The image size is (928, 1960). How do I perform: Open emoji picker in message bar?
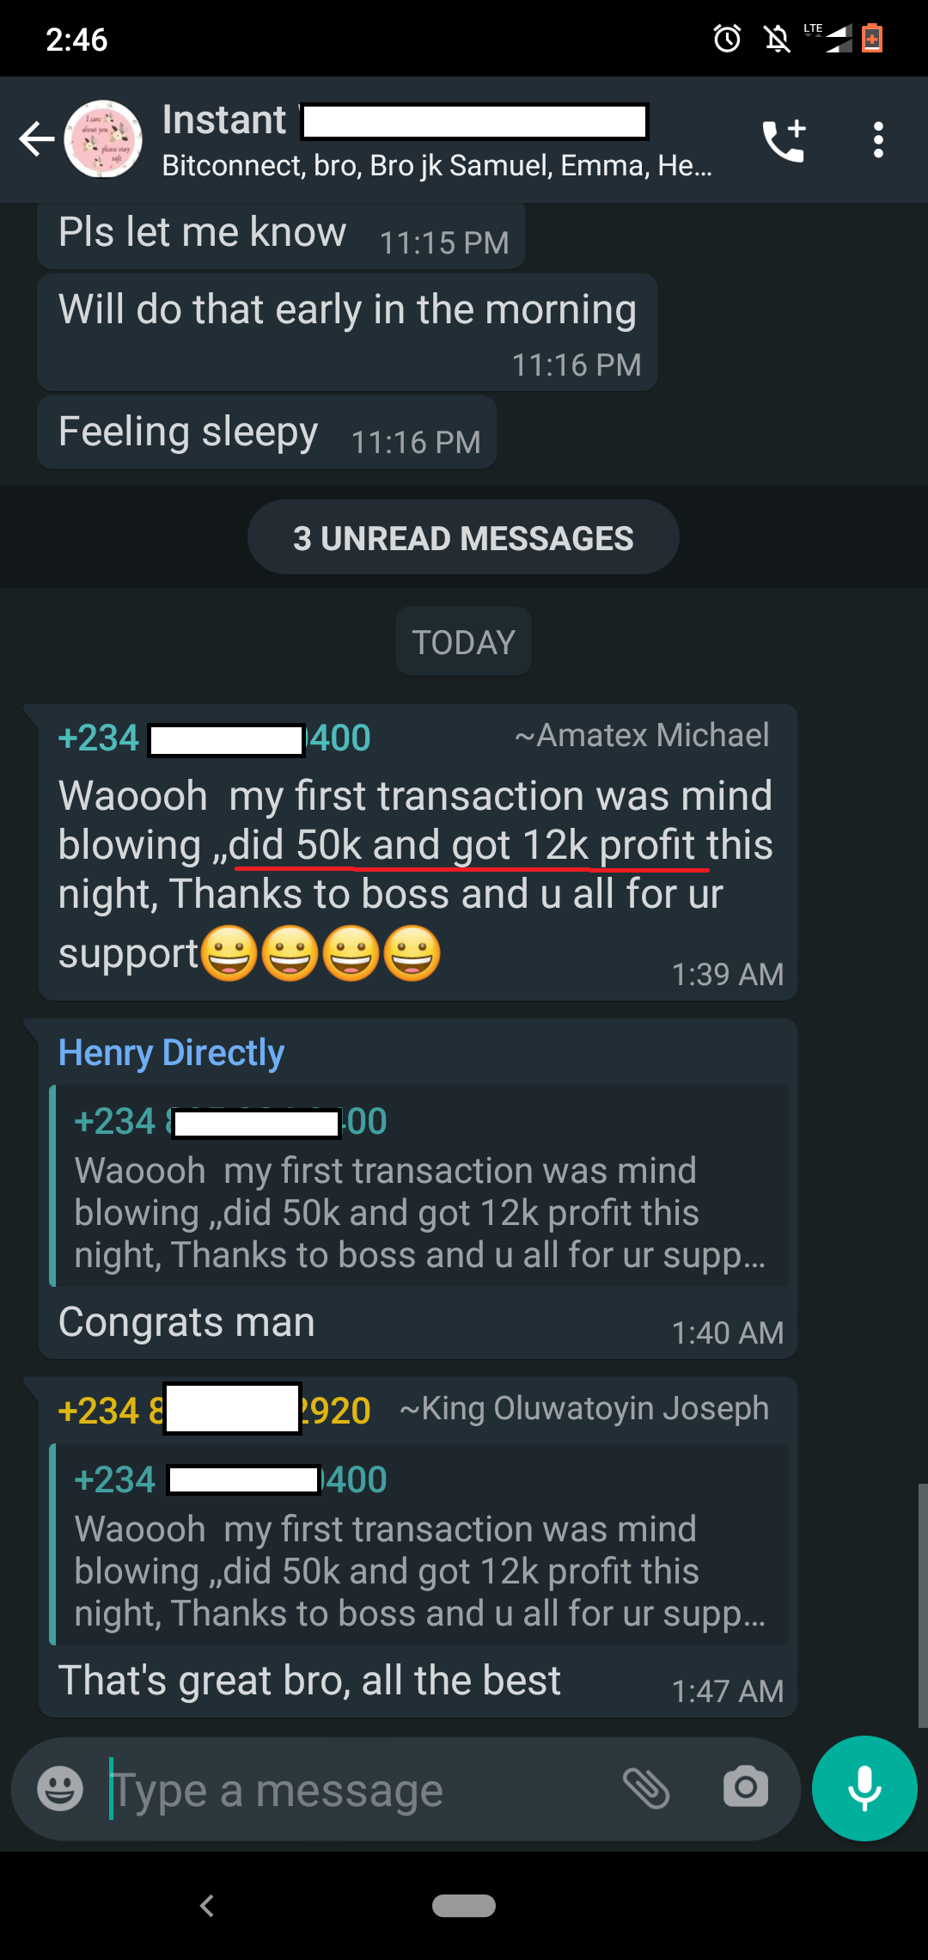click(60, 1789)
